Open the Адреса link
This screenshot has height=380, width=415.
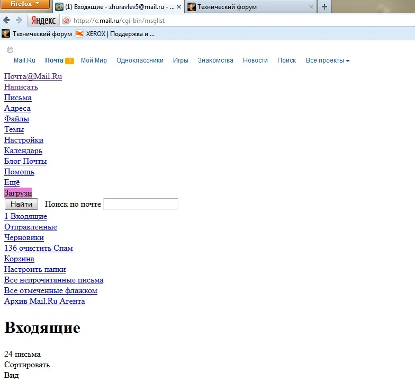[x=17, y=108]
